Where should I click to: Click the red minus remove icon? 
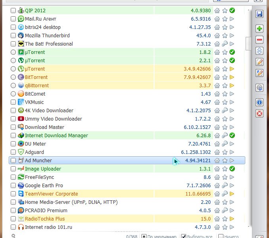pos(259,40)
